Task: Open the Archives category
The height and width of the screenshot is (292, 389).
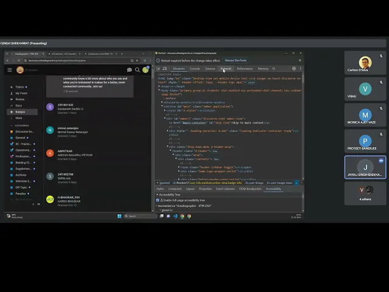Action: click(21, 175)
